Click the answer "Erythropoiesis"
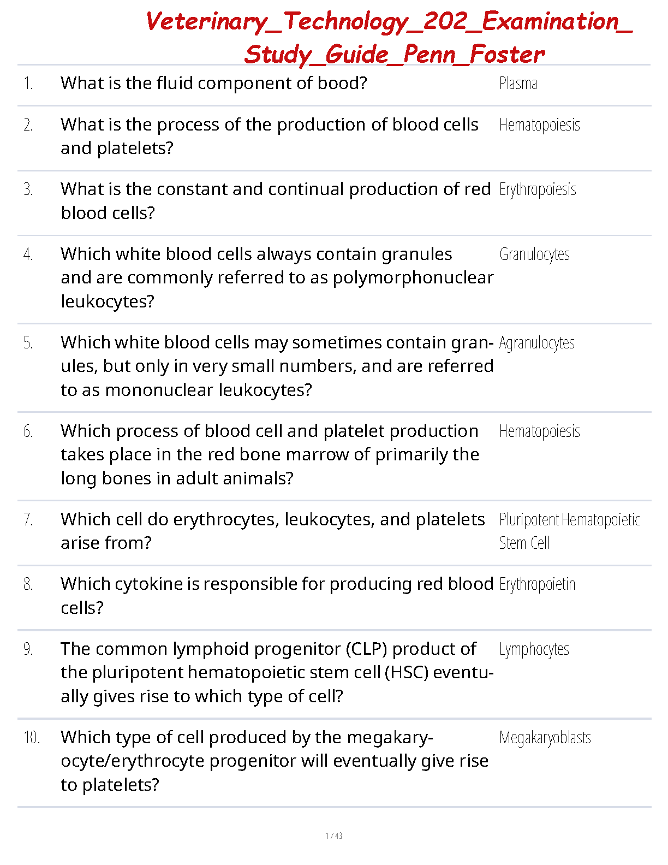 538,189
